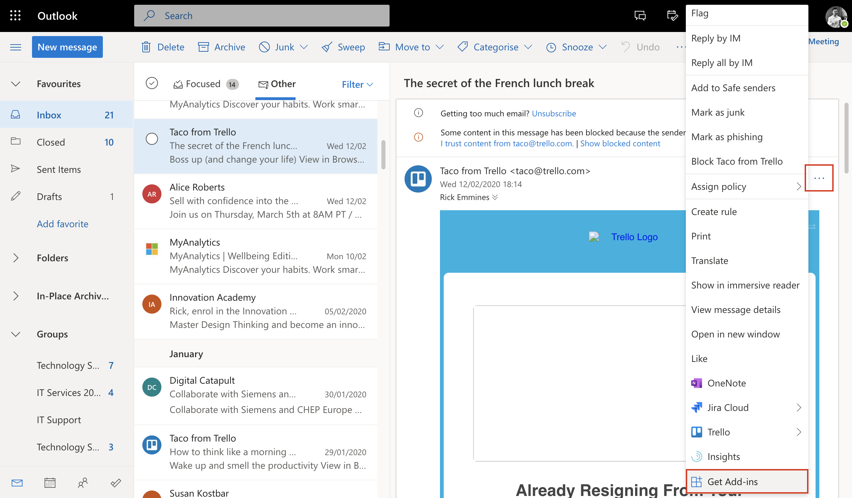This screenshot has width=852, height=498.
Task: Open the app launcher grid icon
Action: click(15, 16)
